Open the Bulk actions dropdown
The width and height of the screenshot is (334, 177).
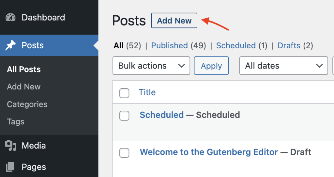[151, 66]
